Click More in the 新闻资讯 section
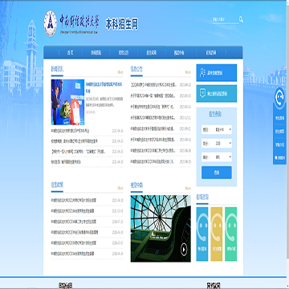The width and height of the screenshot is (289, 289). (120, 72)
